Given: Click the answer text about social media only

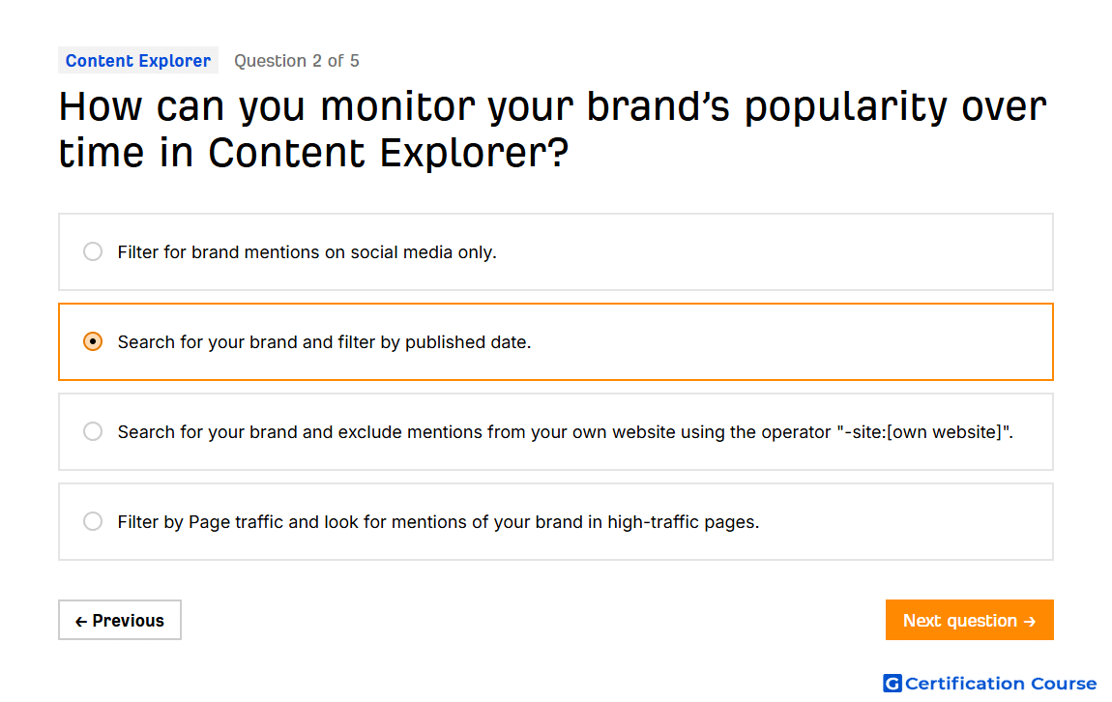Looking at the screenshot, I should click(307, 252).
